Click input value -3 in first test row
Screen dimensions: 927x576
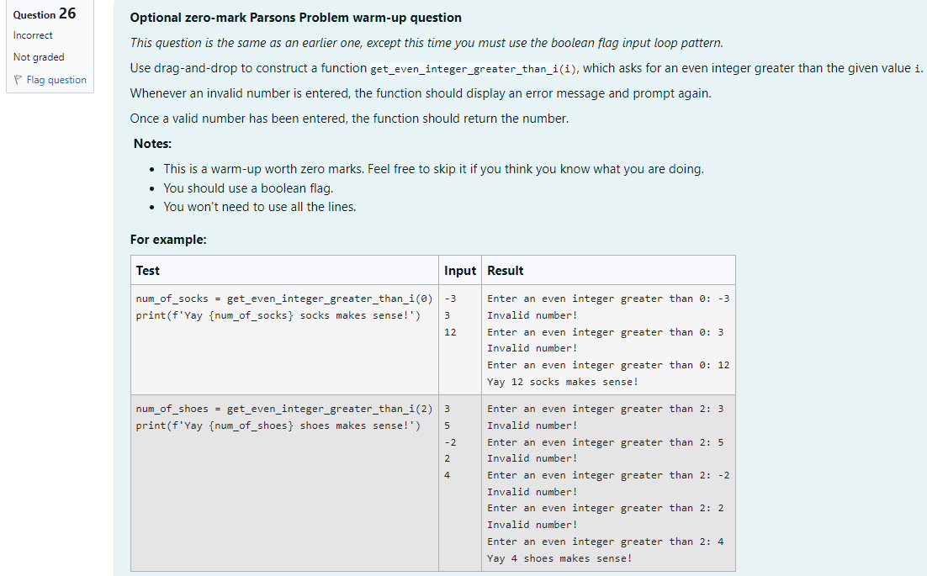coord(450,298)
